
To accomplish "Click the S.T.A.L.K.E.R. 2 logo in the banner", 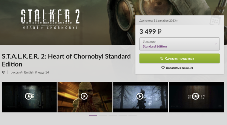I will (50, 19).
